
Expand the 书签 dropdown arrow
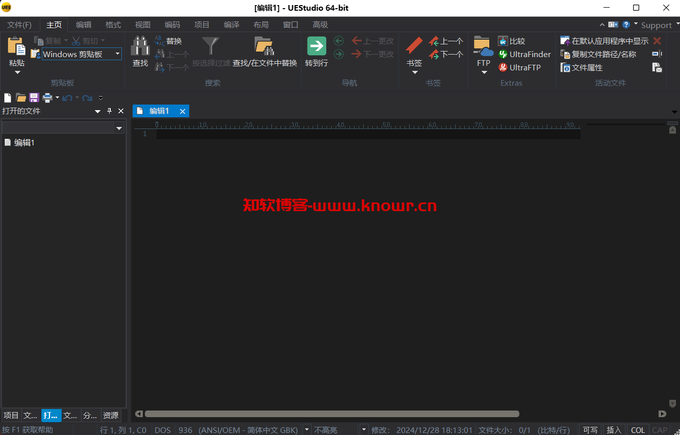tap(415, 72)
